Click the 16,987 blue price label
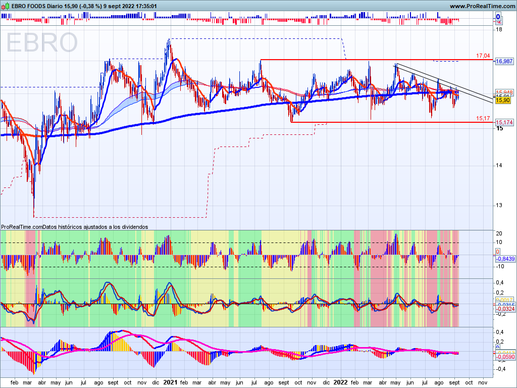 tap(504, 61)
